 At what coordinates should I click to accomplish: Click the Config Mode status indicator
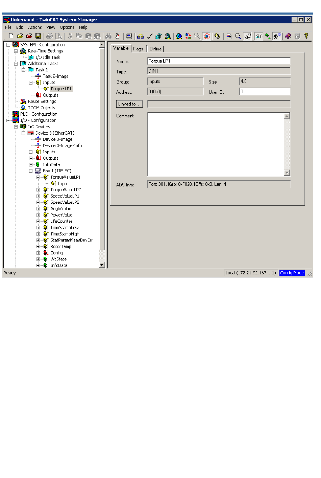292,273
